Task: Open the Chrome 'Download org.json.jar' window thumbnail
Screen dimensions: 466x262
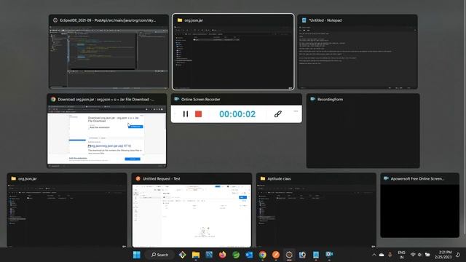Action: pyautogui.click(x=107, y=131)
